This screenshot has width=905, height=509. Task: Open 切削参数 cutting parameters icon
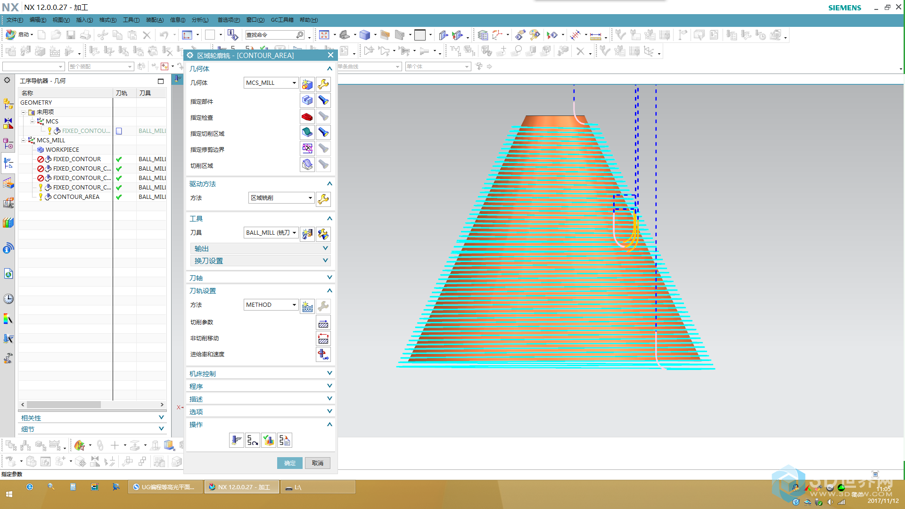tap(323, 323)
